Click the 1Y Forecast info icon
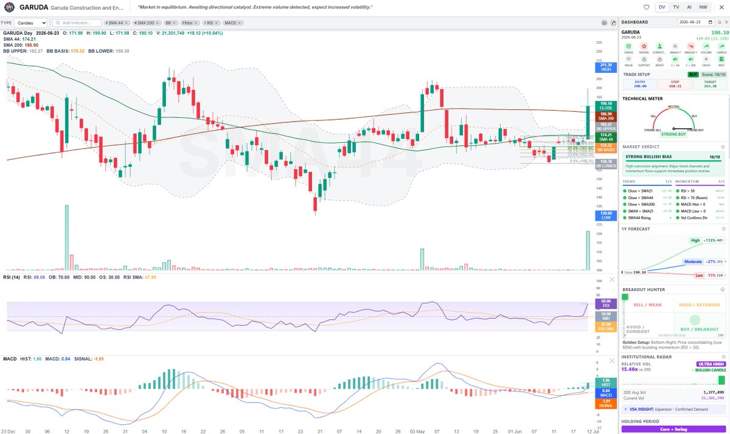 723,229
